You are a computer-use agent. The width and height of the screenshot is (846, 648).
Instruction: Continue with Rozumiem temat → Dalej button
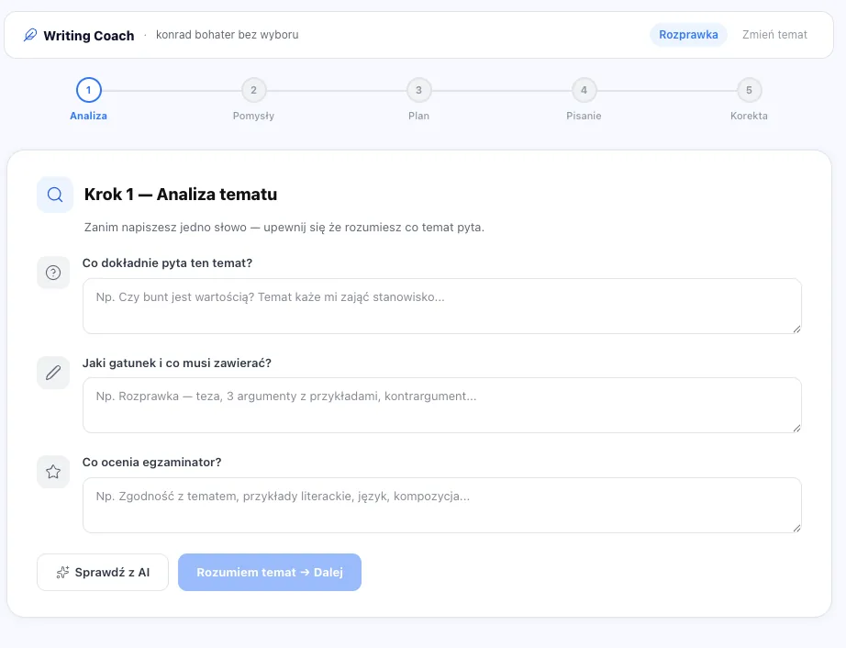(x=270, y=573)
